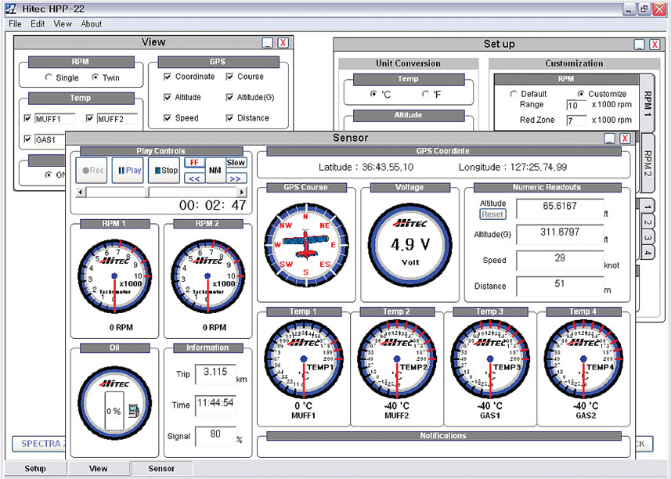Click the Hitec app icon in title bar
This screenshot has width=671, height=479.
pyautogui.click(x=11, y=9)
